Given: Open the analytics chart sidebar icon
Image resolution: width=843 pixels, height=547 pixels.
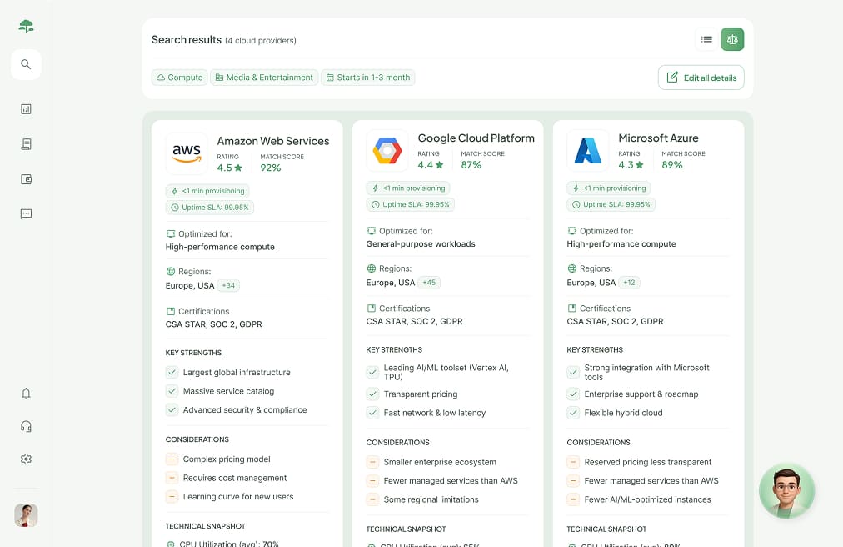Looking at the screenshot, I should (x=26, y=108).
